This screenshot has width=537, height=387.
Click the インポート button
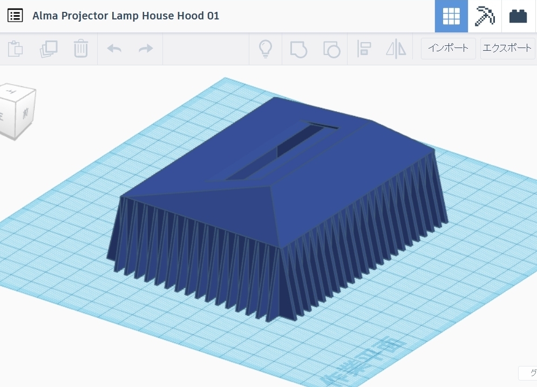(x=448, y=48)
